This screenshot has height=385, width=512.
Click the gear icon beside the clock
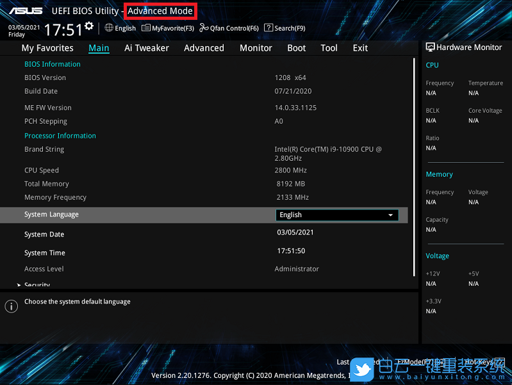(x=88, y=26)
